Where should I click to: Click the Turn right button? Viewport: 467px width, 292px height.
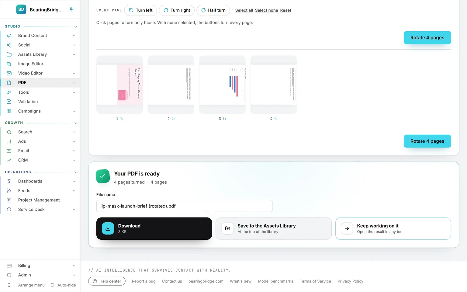pos(177,10)
